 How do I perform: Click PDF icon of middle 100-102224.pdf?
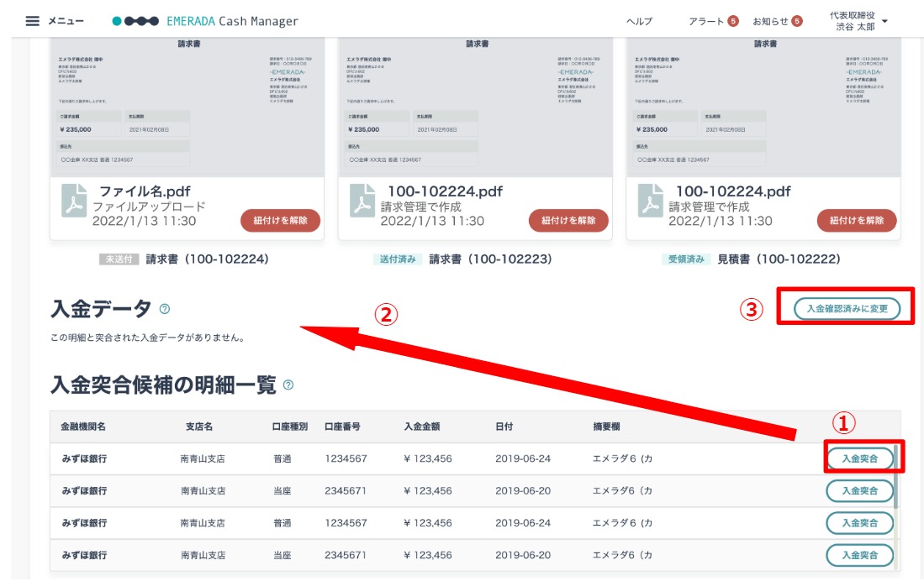point(362,201)
